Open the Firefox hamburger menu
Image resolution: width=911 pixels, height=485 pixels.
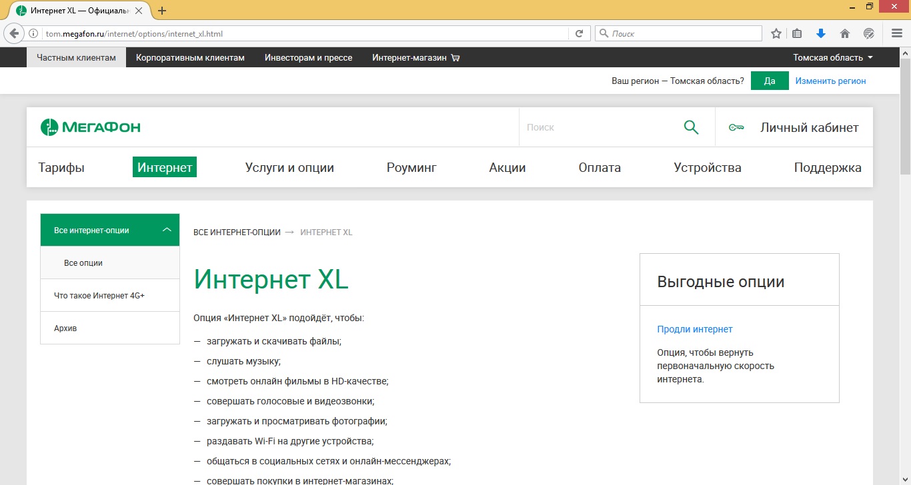point(896,33)
